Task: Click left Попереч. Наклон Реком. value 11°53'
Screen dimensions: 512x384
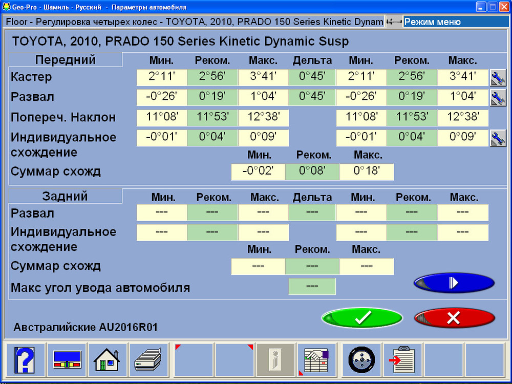Action: [212, 118]
